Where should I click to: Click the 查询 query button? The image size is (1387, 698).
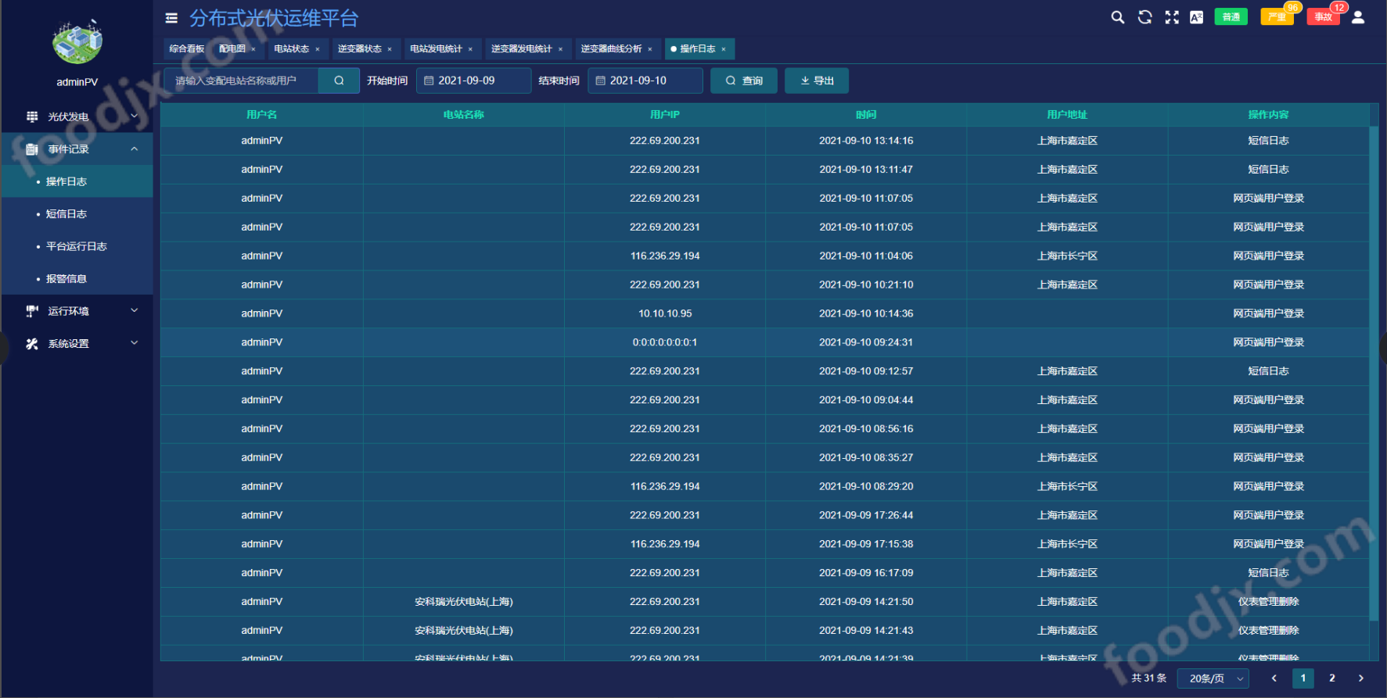pyautogui.click(x=743, y=81)
